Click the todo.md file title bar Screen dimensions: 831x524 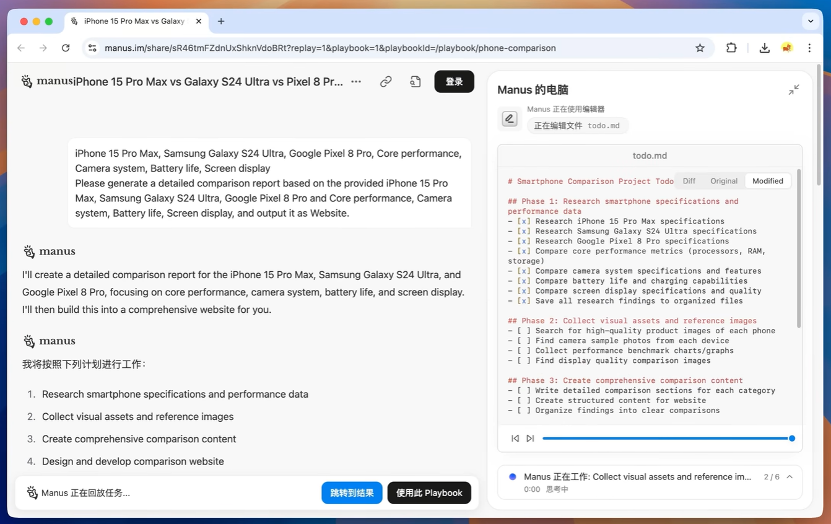click(650, 156)
